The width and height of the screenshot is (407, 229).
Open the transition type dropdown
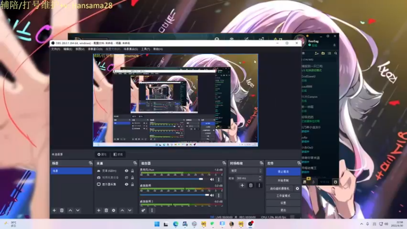[x=246, y=171]
